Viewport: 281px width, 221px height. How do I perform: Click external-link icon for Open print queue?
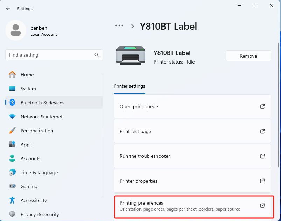pos(262,106)
